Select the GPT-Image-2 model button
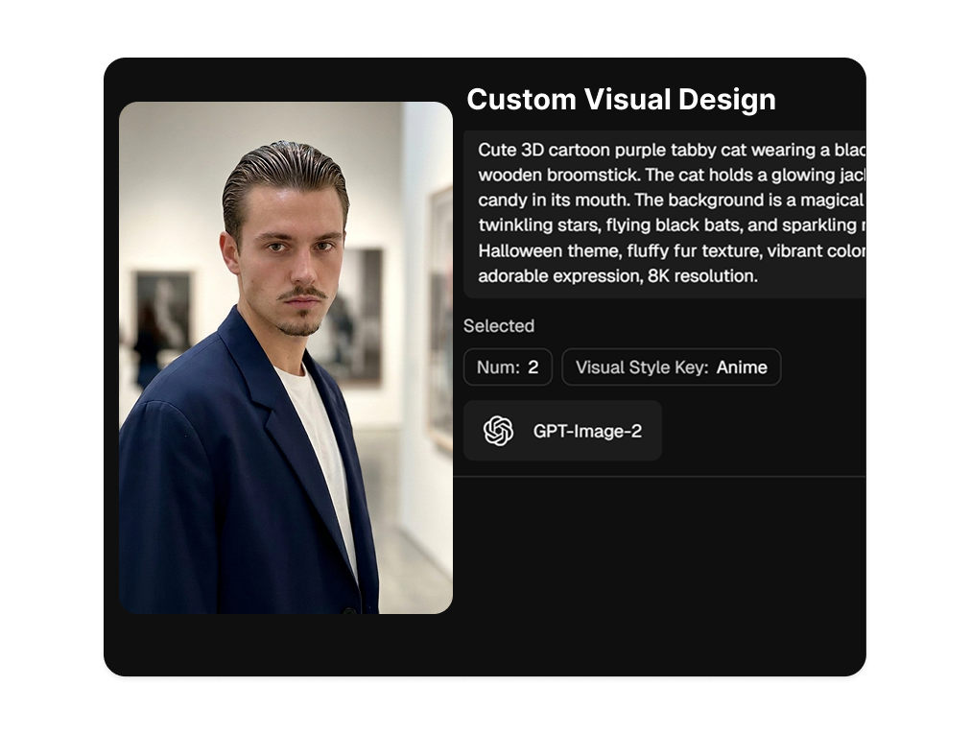Image resolution: width=971 pixels, height=733 pixels. (x=562, y=430)
